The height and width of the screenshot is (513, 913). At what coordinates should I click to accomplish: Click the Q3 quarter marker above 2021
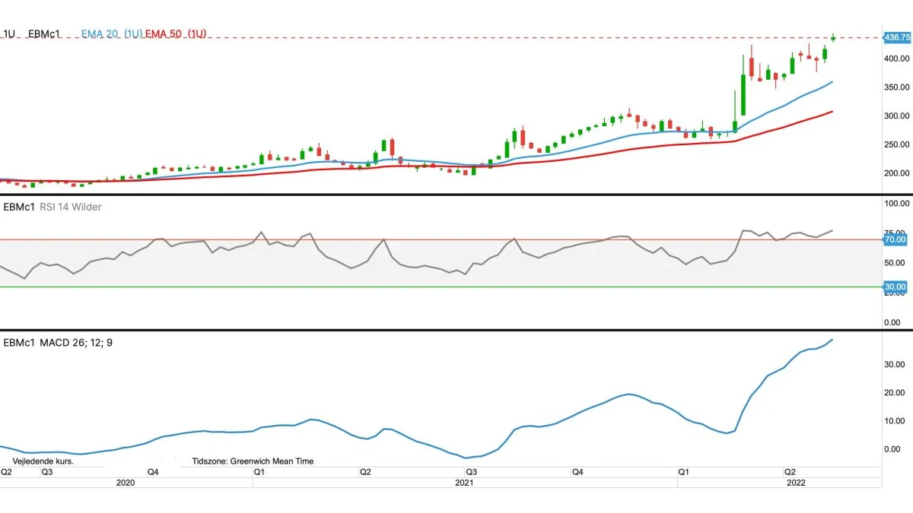[472, 472]
